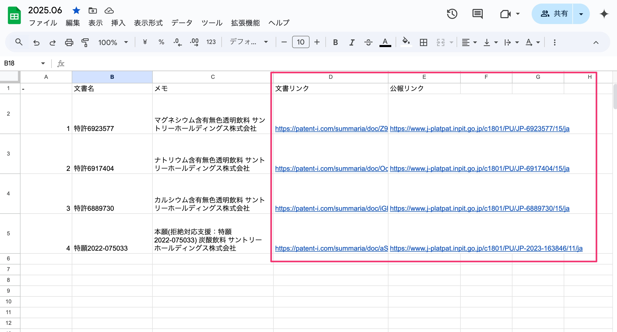Screen dimensions: 617x332
Task: Open the name box dropdown arrow
Action: (43, 63)
